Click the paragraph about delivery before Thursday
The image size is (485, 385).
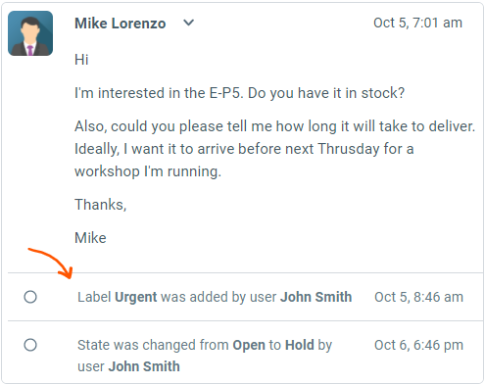(274, 149)
